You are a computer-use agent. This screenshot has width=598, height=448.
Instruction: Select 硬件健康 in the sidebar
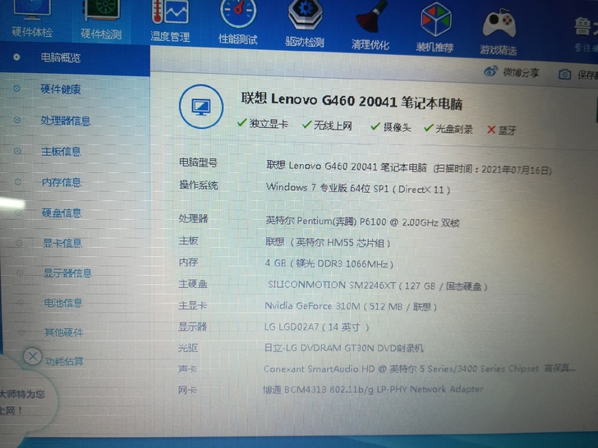pyautogui.click(x=61, y=89)
